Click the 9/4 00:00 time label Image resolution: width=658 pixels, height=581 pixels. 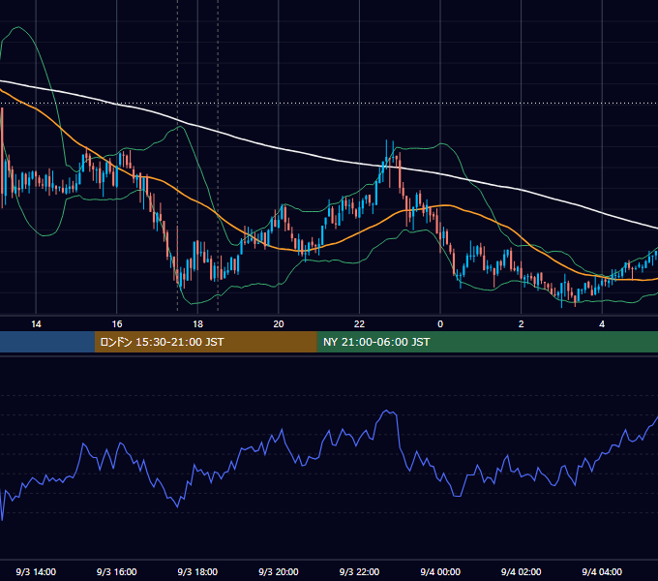[440, 571]
